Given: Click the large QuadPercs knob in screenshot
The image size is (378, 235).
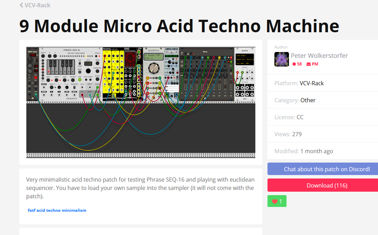Looking at the screenshot, I should coord(153,68).
